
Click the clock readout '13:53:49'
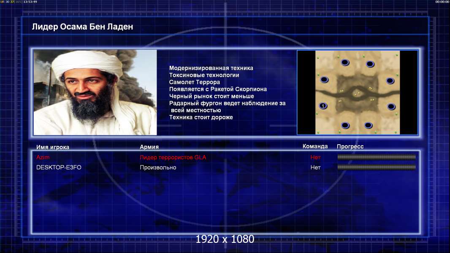(30, 2)
